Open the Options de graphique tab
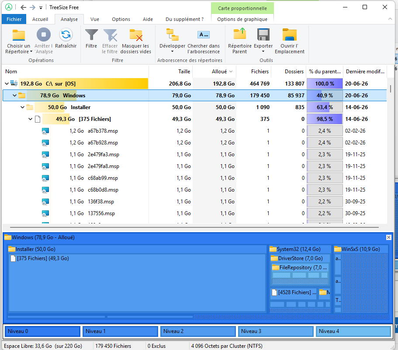The width and height of the screenshot is (398, 350). tap(242, 19)
